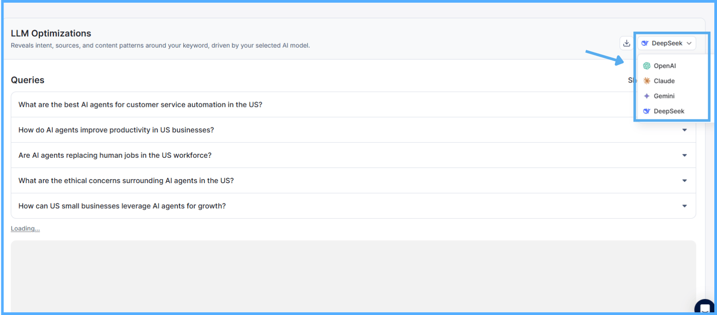Click the OpenAI logo icon in list
Image resolution: width=717 pixels, height=315 pixels.
pos(646,66)
